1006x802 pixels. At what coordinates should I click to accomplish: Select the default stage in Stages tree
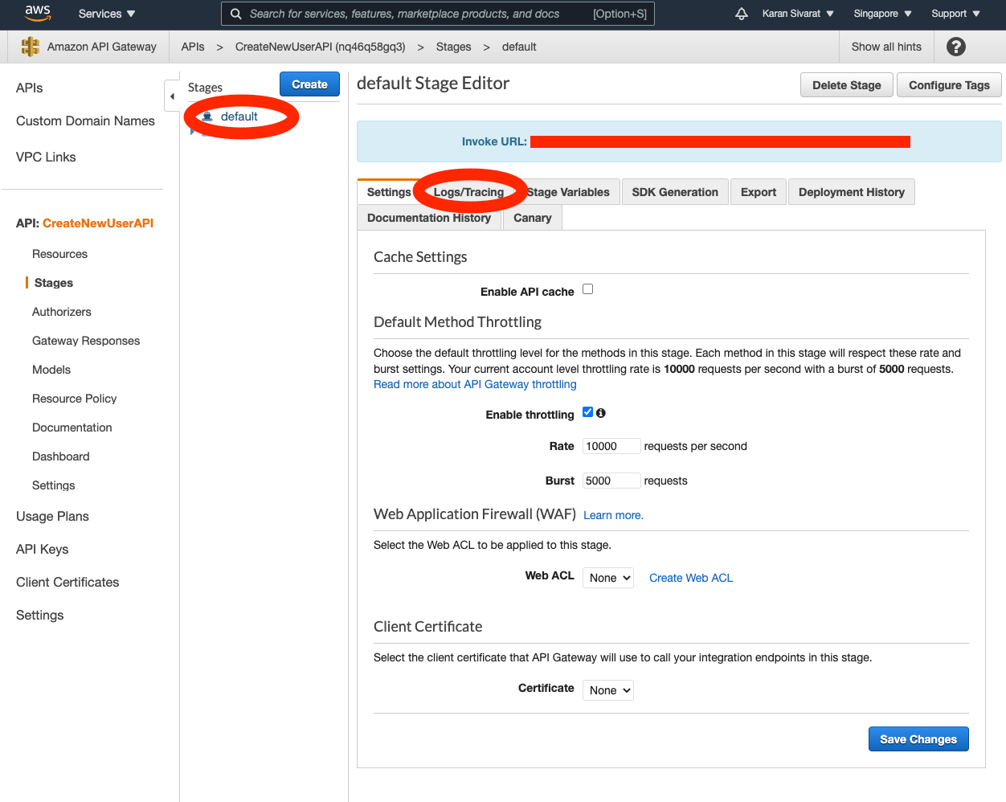(239, 117)
